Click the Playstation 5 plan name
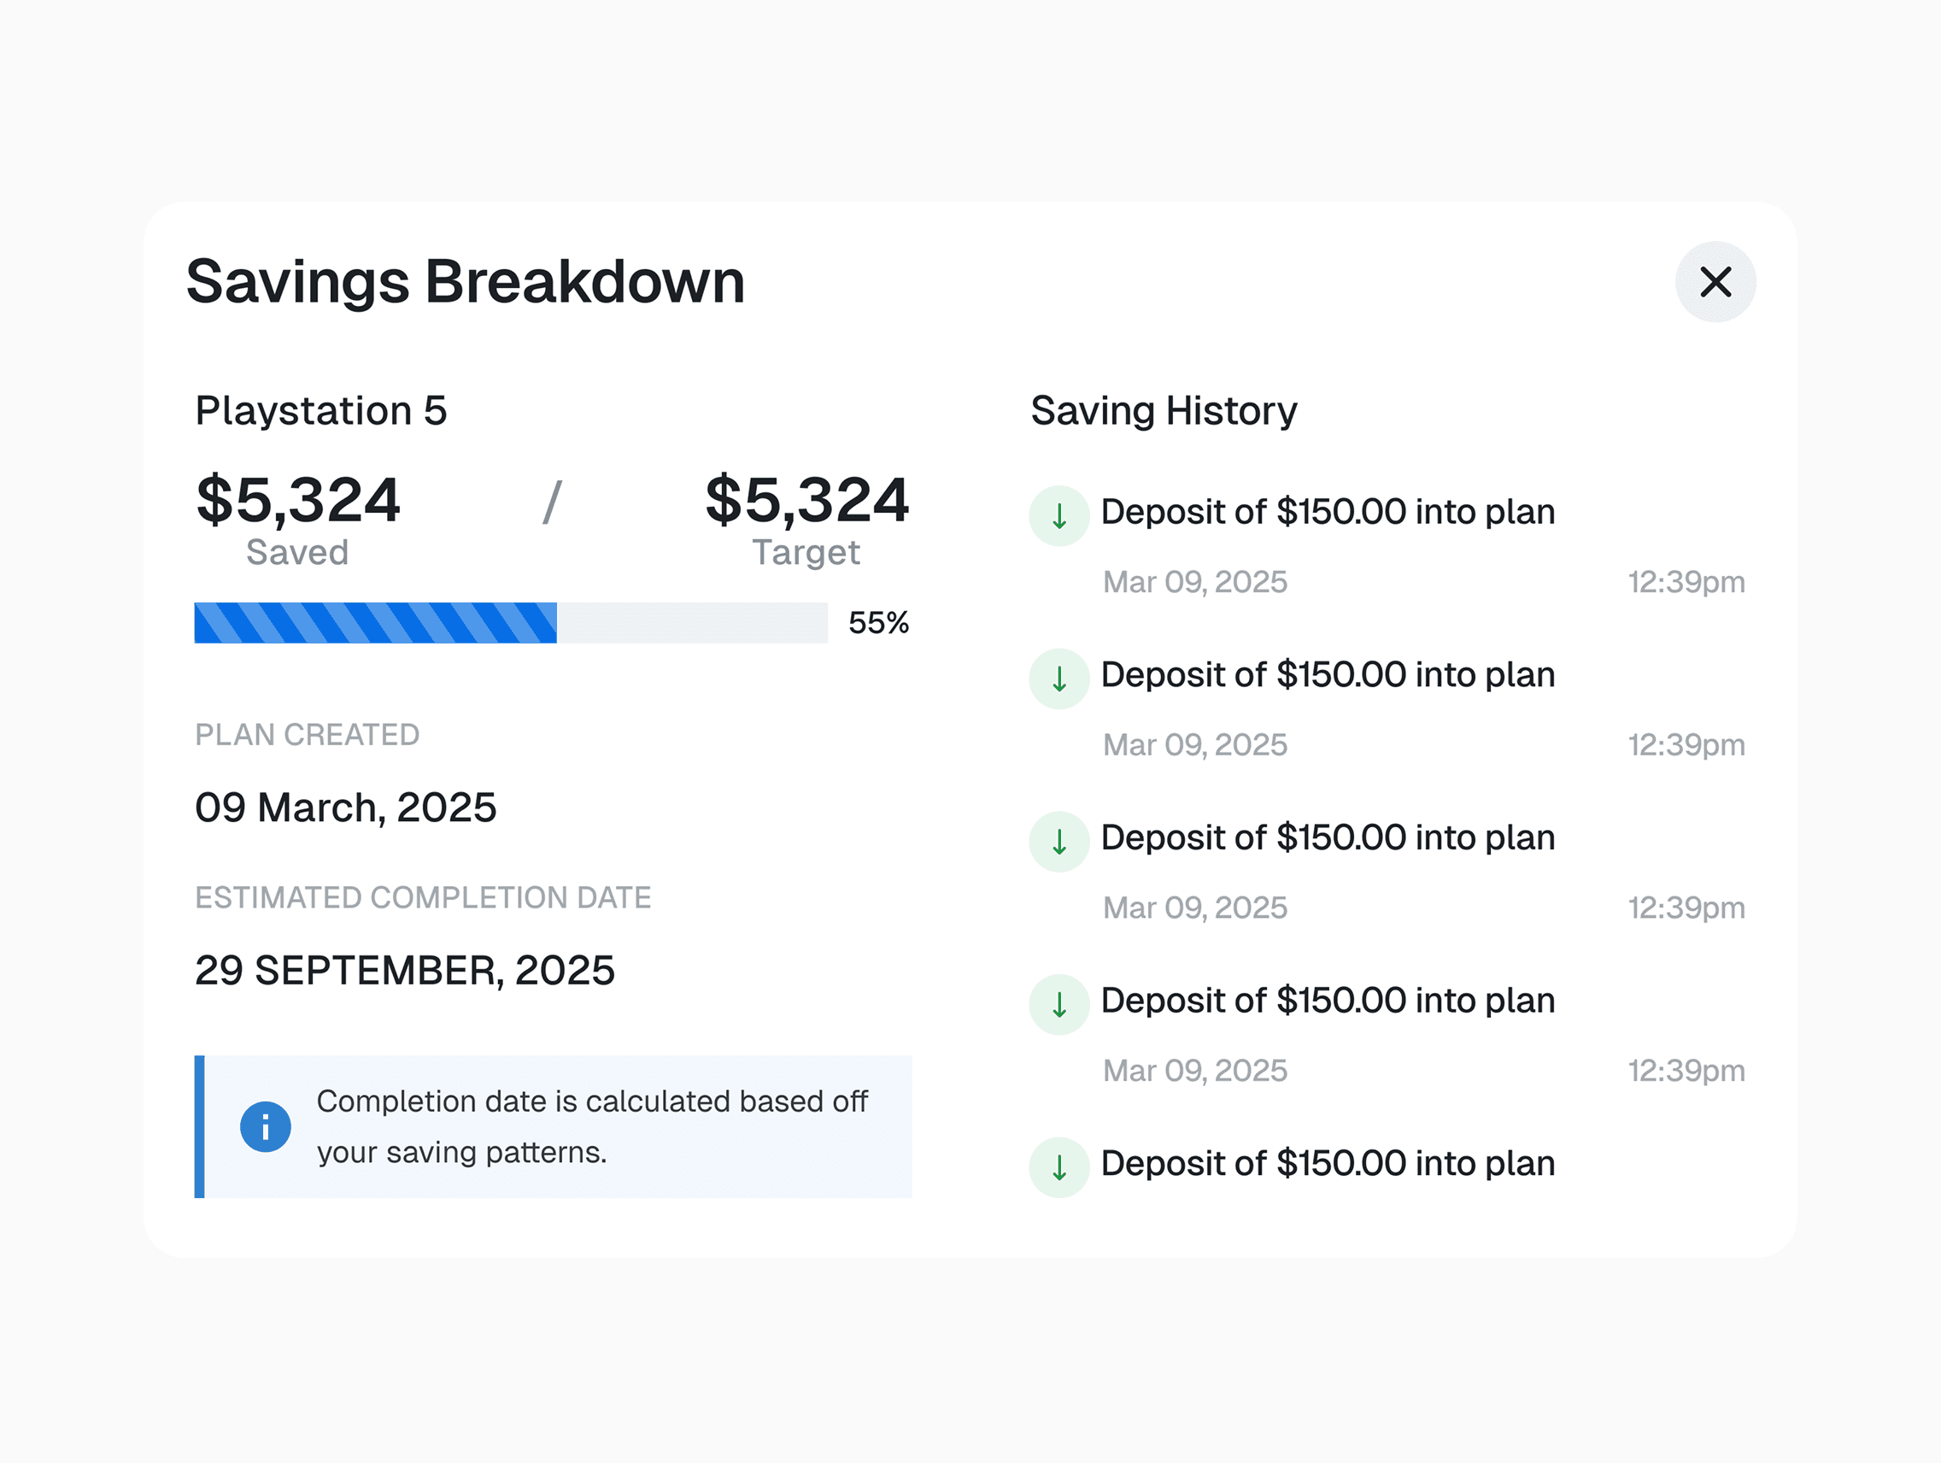 pyautogui.click(x=320, y=411)
